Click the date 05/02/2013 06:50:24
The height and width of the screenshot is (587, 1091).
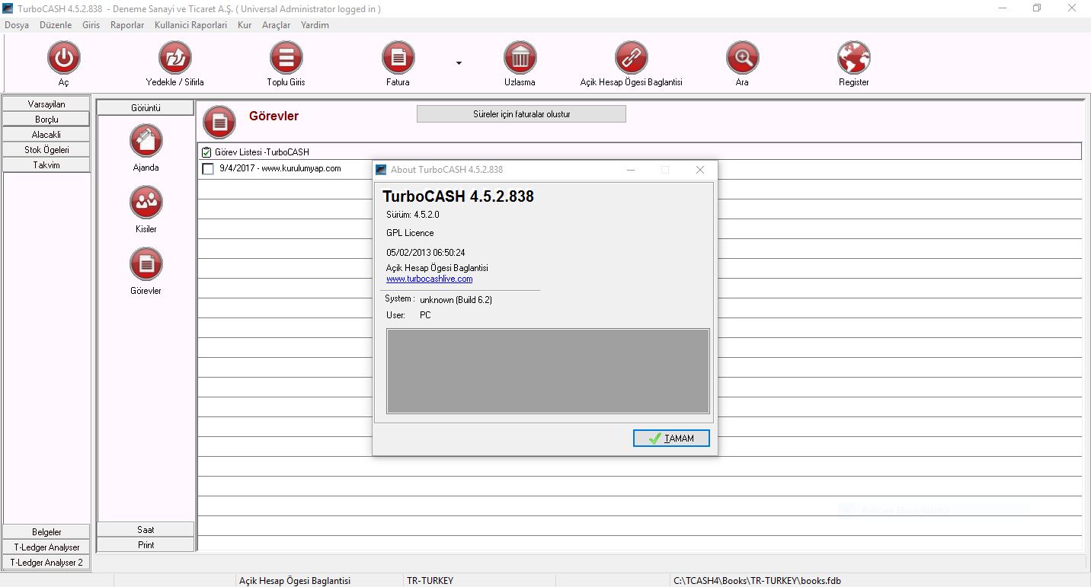pyautogui.click(x=426, y=253)
